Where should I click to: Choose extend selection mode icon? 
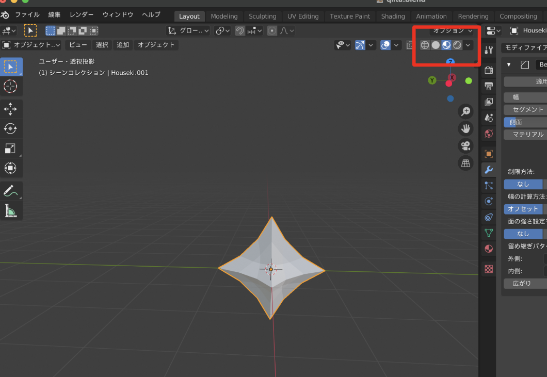61,31
